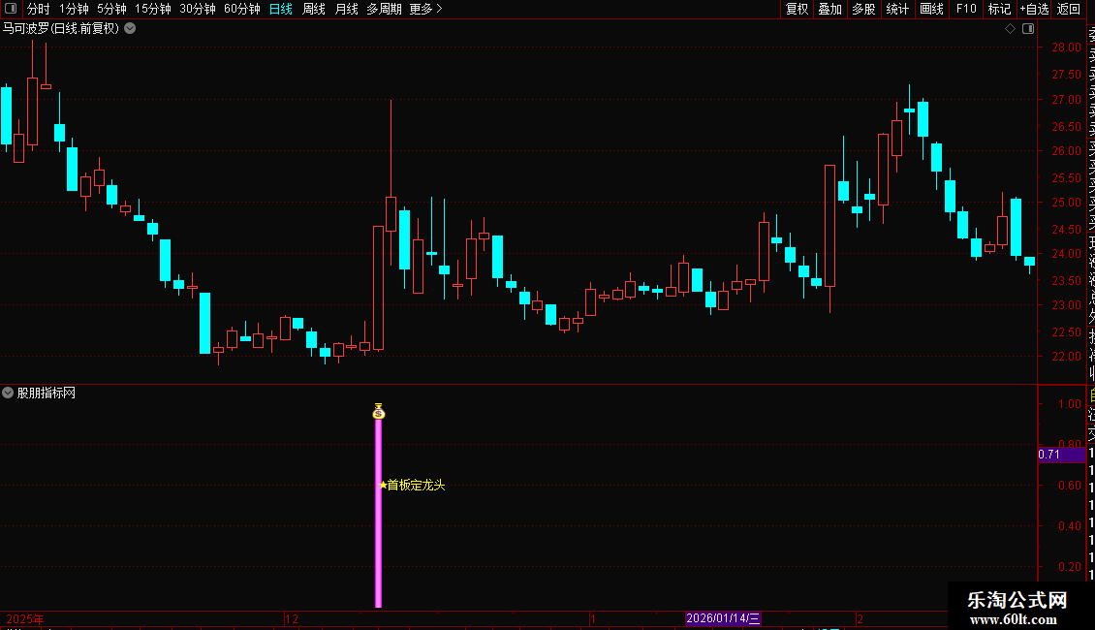Select the 15分钟 period tab

pos(153,9)
